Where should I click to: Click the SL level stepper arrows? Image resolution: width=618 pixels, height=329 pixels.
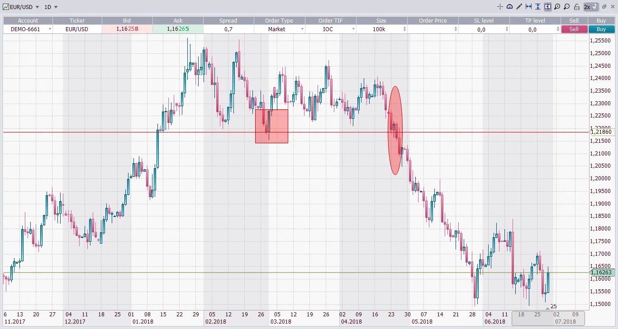click(x=507, y=29)
